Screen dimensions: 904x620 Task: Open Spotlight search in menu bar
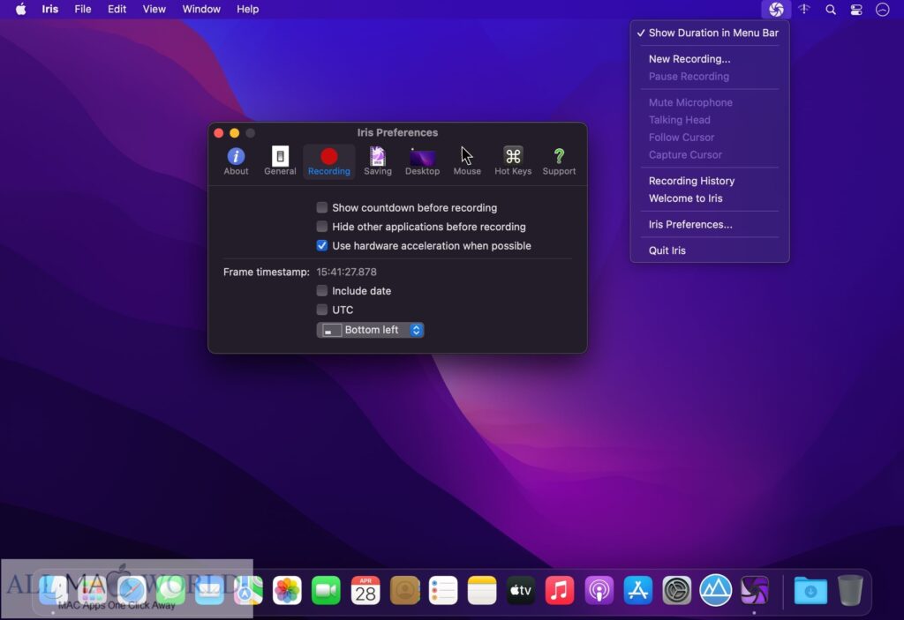coord(830,9)
